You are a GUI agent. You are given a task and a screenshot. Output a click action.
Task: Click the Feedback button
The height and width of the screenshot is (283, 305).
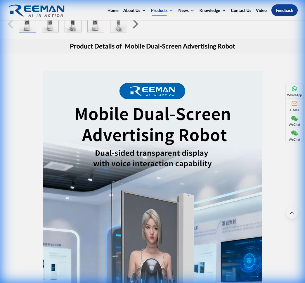284,10
